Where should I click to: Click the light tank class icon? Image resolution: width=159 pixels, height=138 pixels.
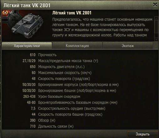[x=5, y=13]
